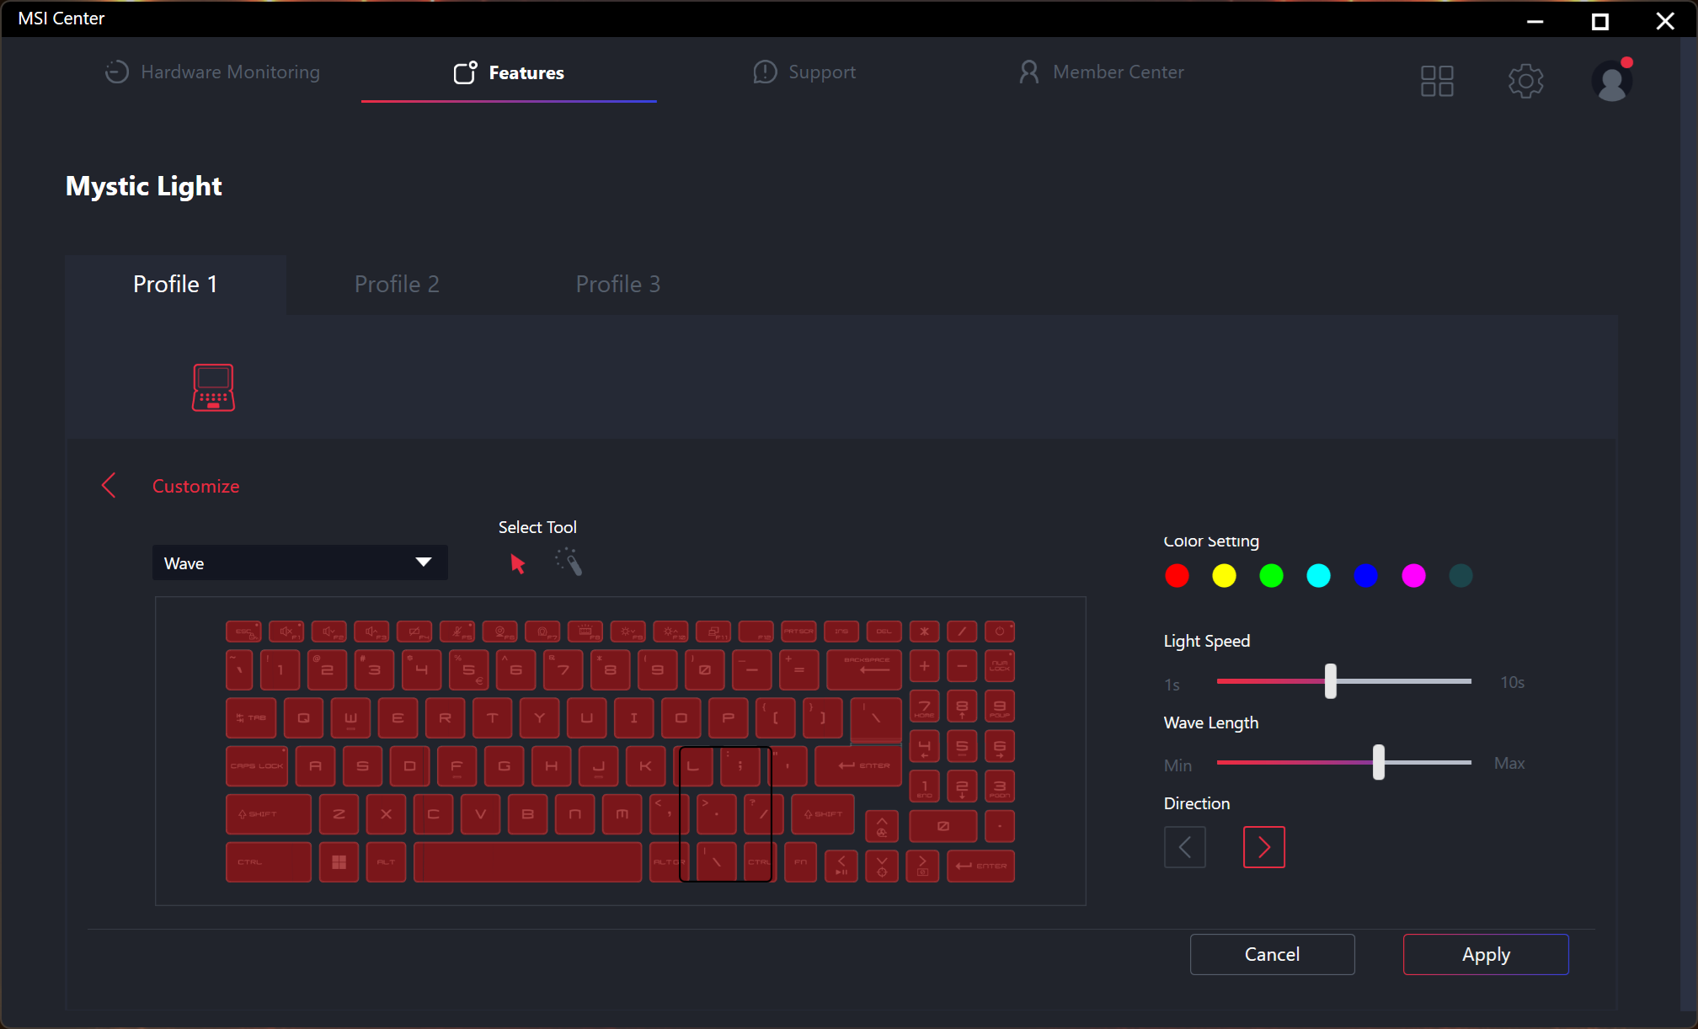The height and width of the screenshot is (1029, 1698).
Task: Open the apps grid icon in the header
Action: coord(1437,81)
